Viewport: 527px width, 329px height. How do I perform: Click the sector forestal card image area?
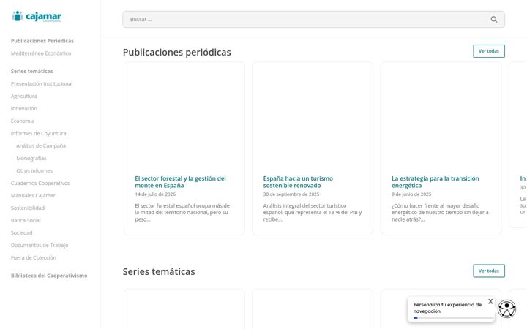point(184,116)
